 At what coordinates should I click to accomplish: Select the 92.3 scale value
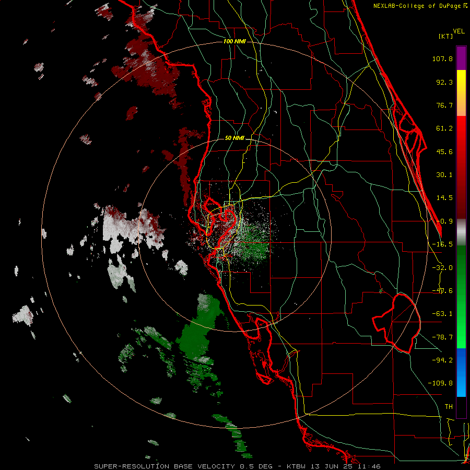point(444,82)
